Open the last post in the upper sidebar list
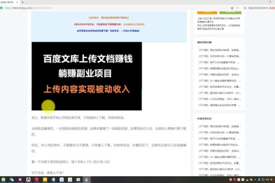The width and height of the screenshot is (275, 183). 220,105
